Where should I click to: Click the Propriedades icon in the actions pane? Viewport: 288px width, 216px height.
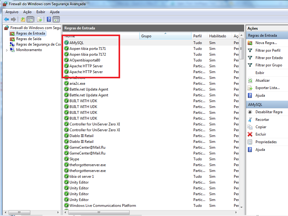pyautogui.click(x=250, y=142)
